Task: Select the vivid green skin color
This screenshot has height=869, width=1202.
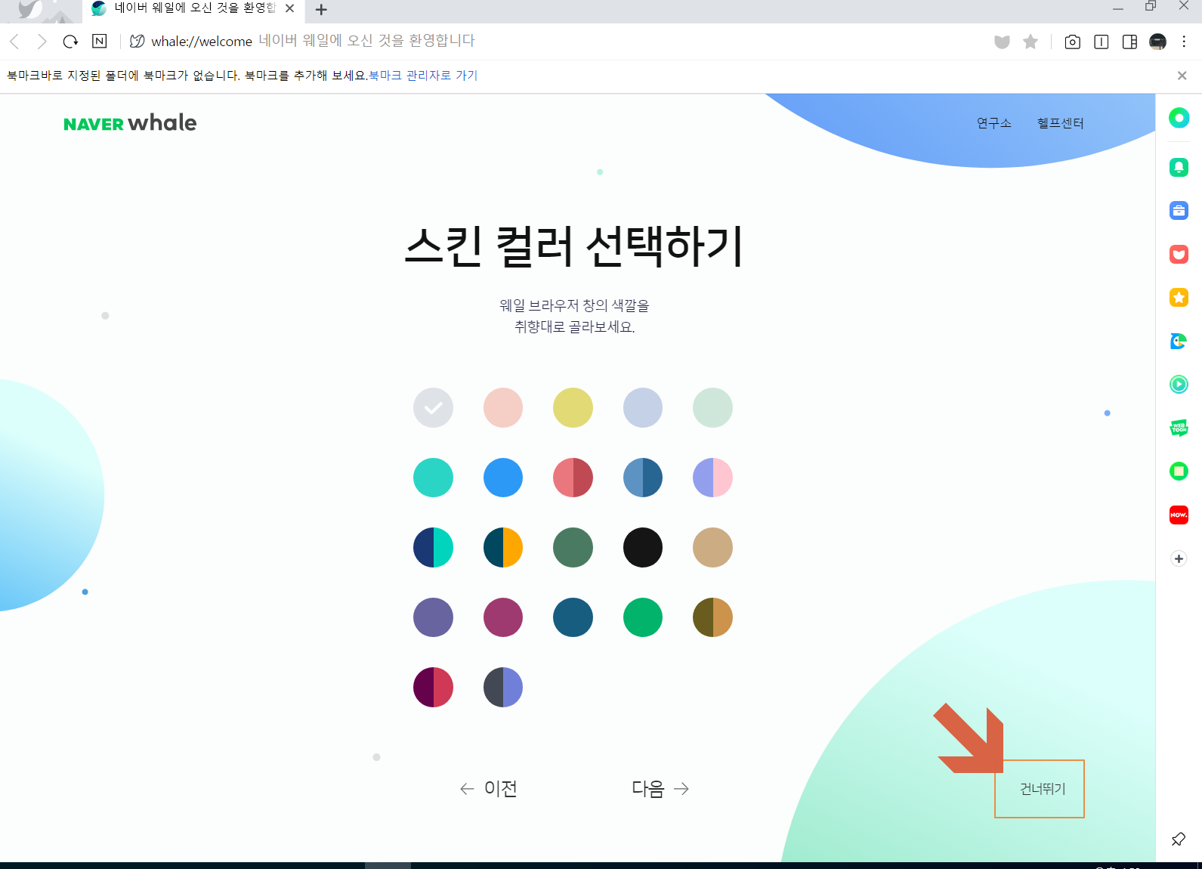Action: click(643, 617)
